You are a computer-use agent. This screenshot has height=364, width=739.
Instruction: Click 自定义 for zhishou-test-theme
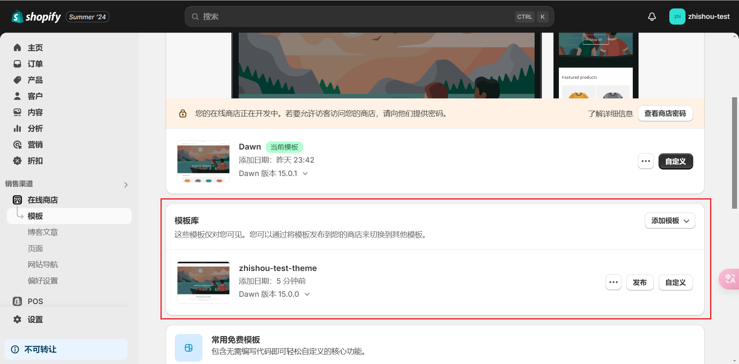click(675, 283)
